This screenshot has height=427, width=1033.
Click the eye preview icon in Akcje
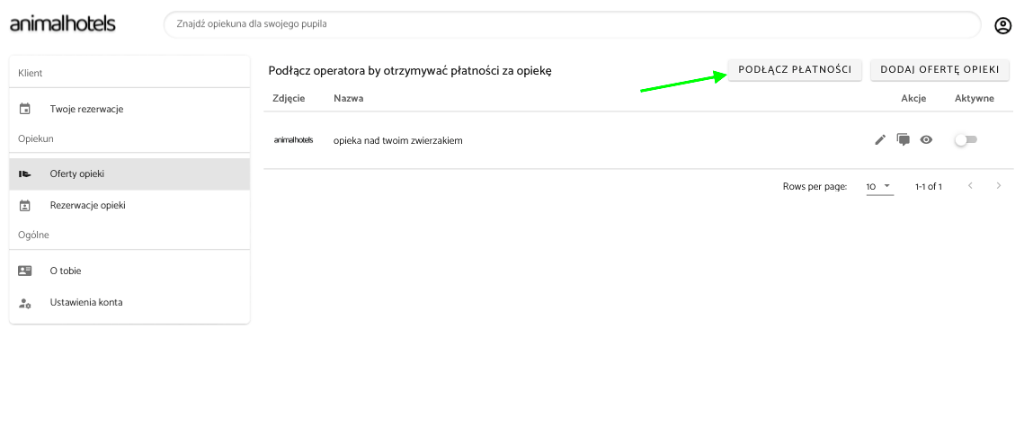pos(926,139)
